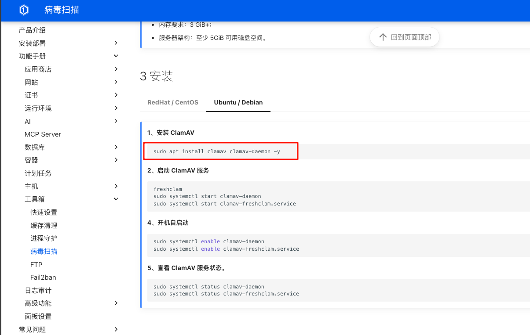Open the 常见问题 sidebar section
Viewport: 530px width, 335px height.
pos(32,330)
